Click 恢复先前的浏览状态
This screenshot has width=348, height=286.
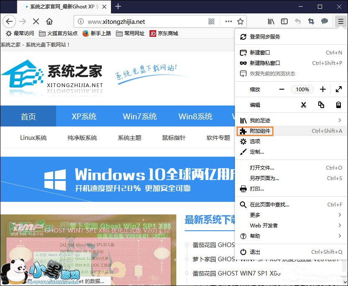(291, 73)
